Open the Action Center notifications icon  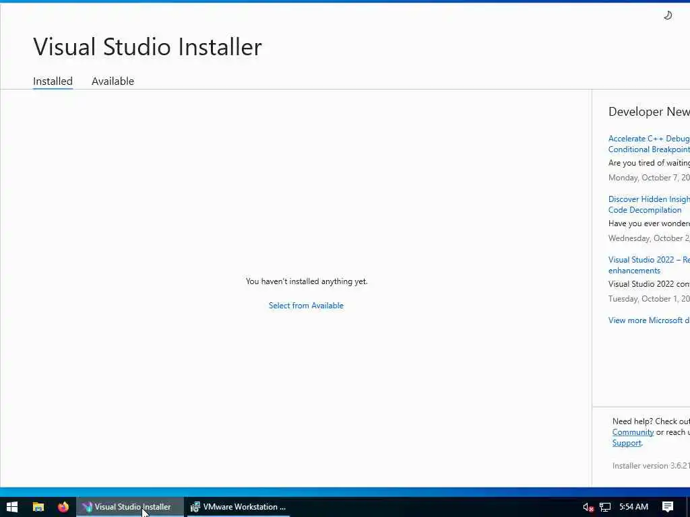(668, 507)
